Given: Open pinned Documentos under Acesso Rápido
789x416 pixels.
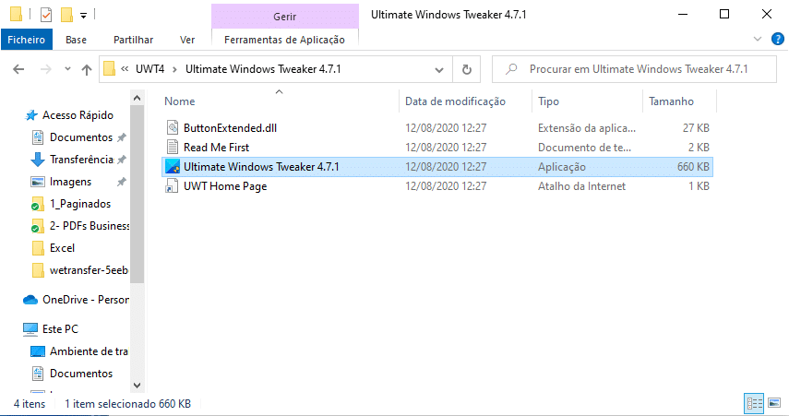Looking at the screenshot, I should tap(81, 137).
